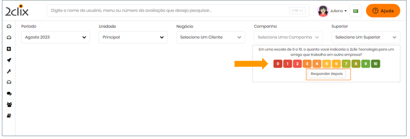This screenshot has width=410, height=139.
Task: Click the plus icon in the sidebar
Action: click(x=9, y=49)
